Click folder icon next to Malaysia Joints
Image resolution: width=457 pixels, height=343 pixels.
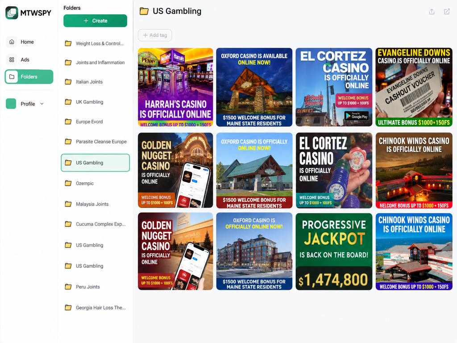(x=68, y=204)
